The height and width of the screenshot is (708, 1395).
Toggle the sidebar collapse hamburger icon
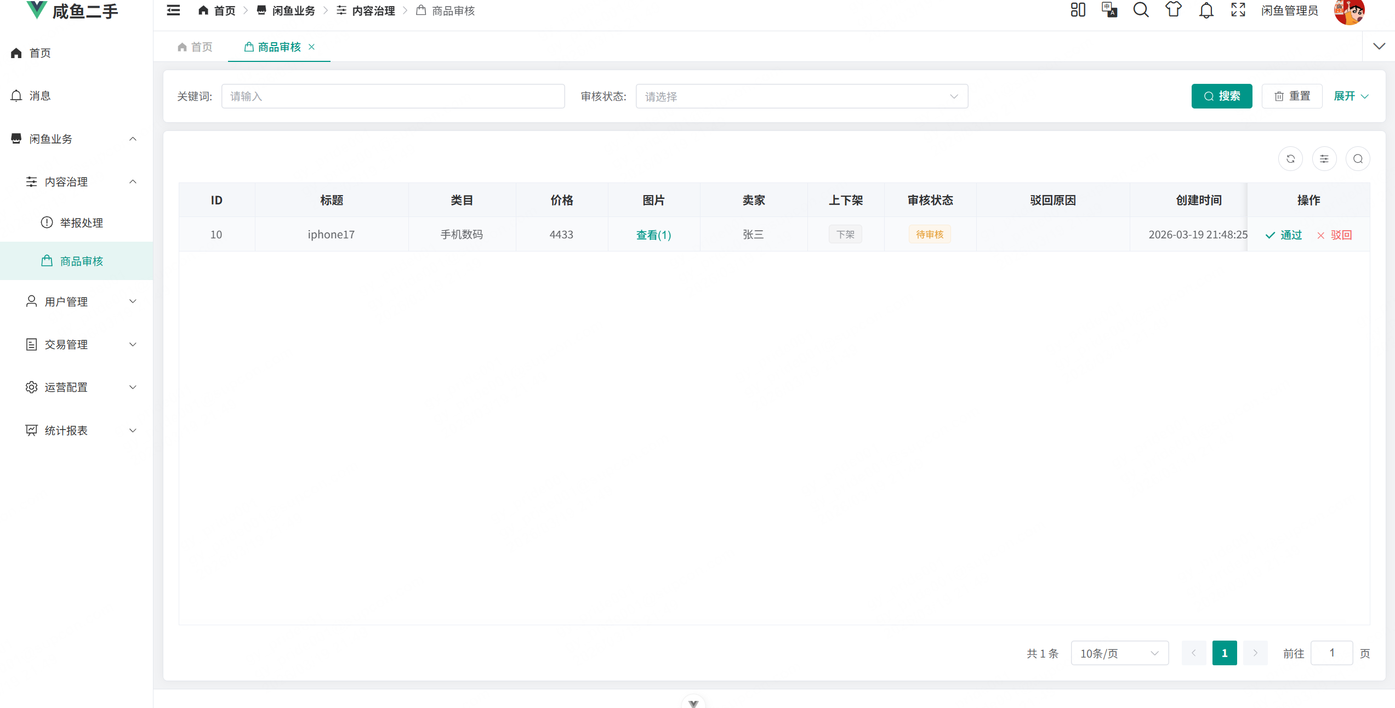click(173, 10)
